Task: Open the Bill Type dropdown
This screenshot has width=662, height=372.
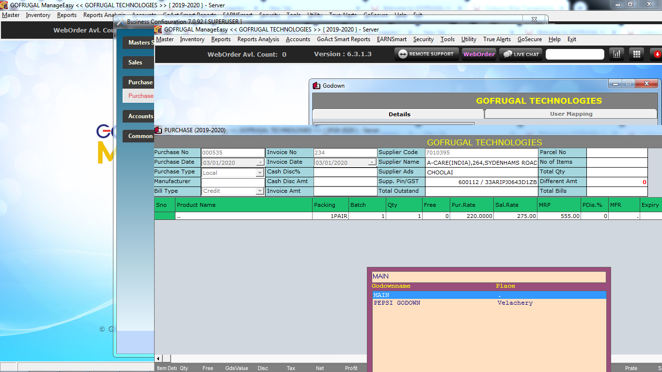Action: 260,191
